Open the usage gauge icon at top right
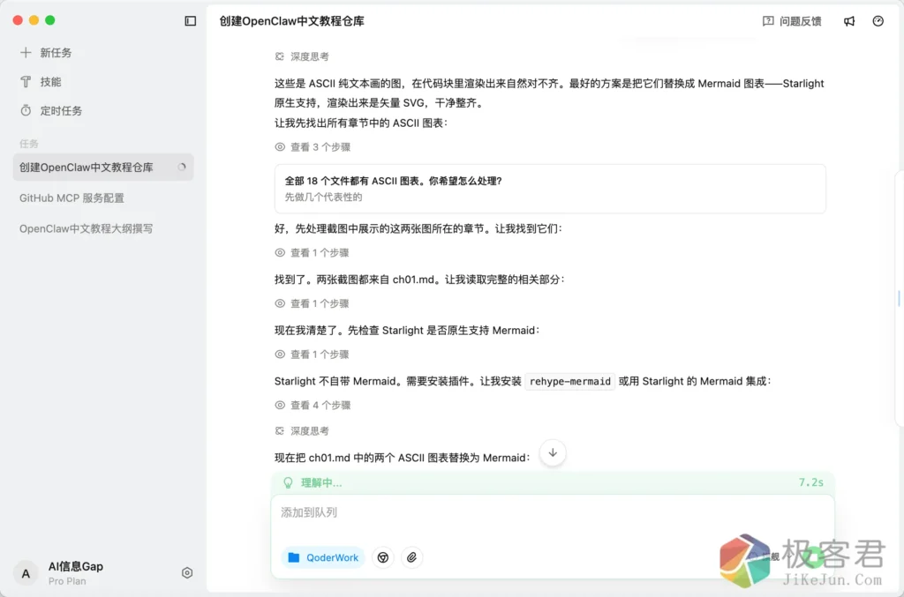Image resolution: width=904 pixels, height=597 pixels. 878,21
